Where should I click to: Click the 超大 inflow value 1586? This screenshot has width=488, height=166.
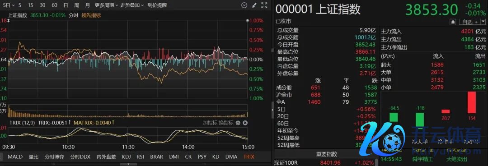437,65
